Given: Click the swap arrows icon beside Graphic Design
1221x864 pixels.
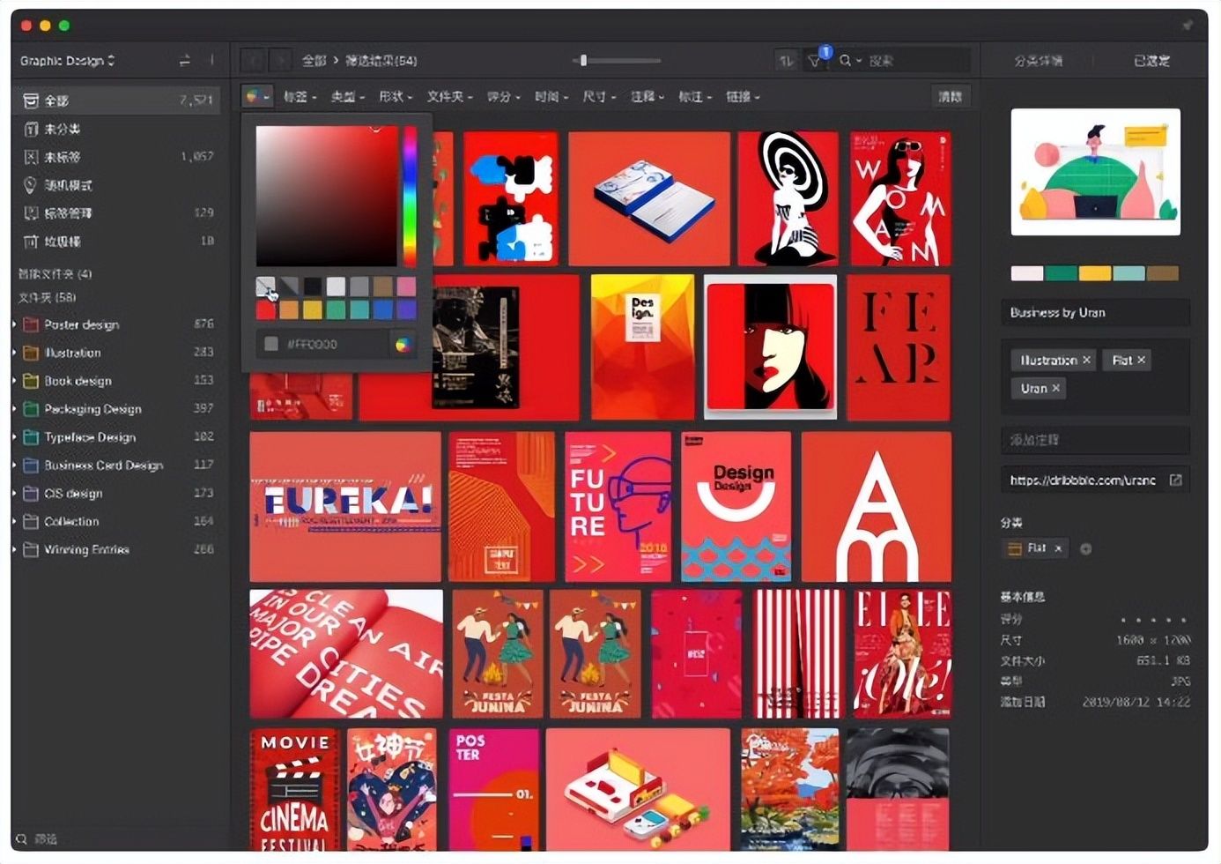Looking at the screenshot, I should [x=184, y=61].
